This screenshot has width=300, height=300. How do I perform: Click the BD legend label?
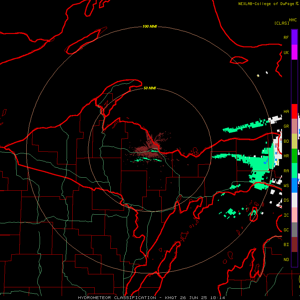click(x=286, y=141)
